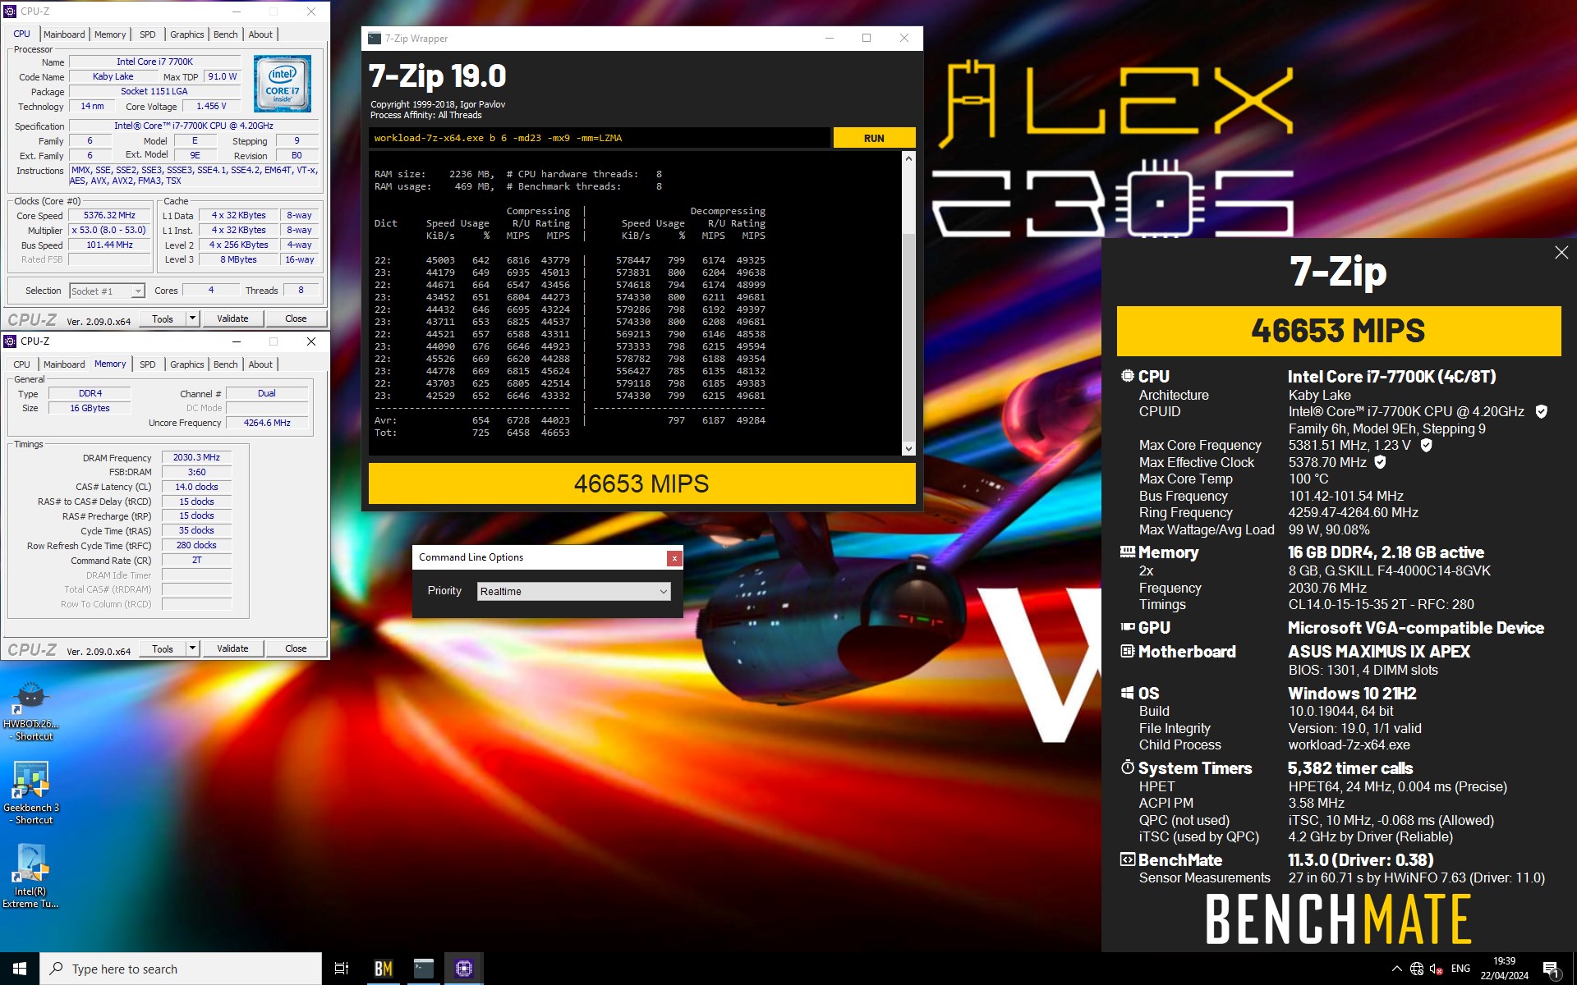Open the Priority dropdown set to Realtime

pyautogui.click(x=574, y=591)
